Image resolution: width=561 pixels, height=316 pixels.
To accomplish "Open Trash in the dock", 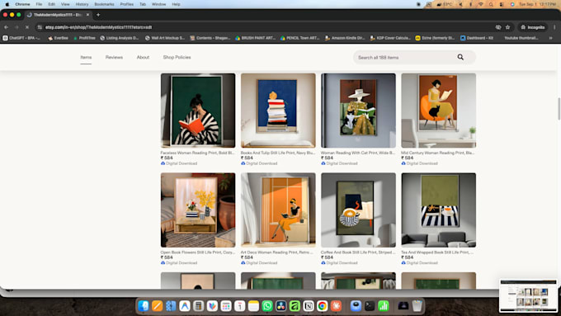I will [x=417, y=305].
